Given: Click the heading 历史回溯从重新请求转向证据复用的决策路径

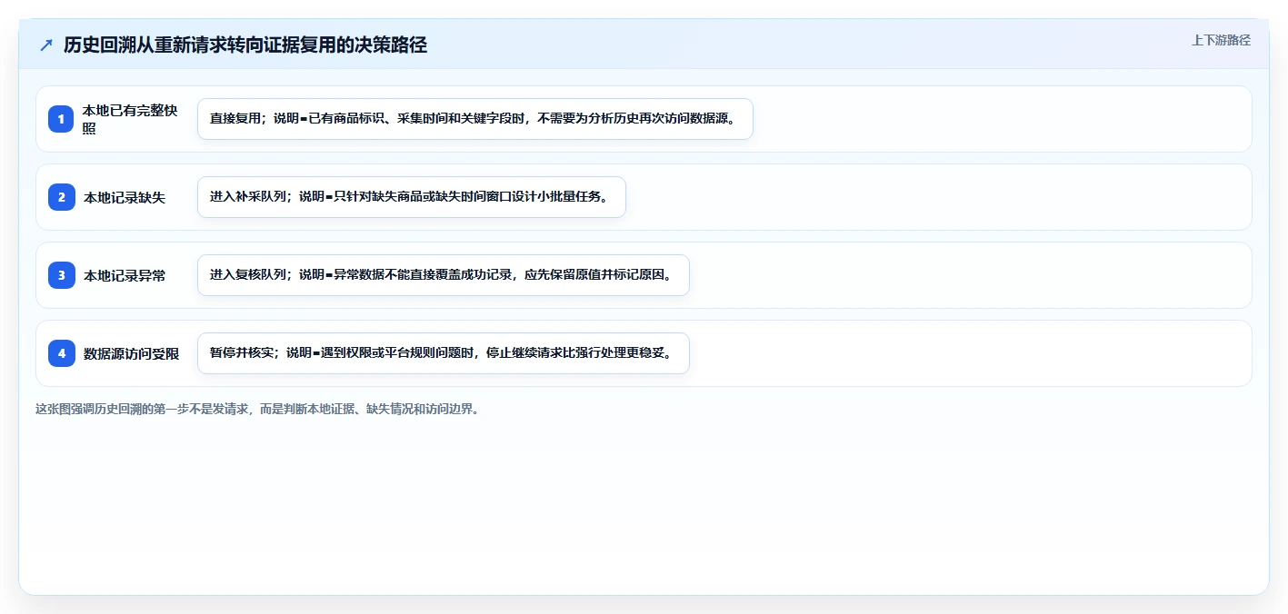Looking at the screenshot, I should (x=245, y=45).
